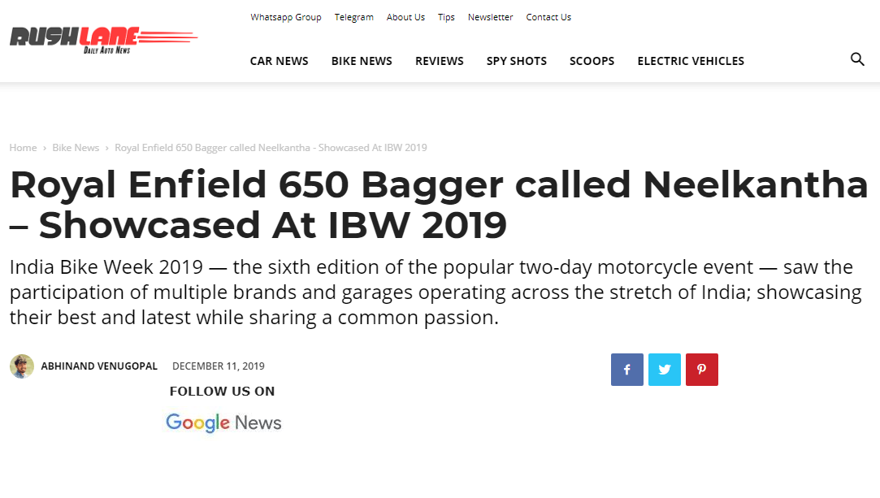Click the December 11, 2019 date
This screenshot has height=498, width=880.
[219, 366]
